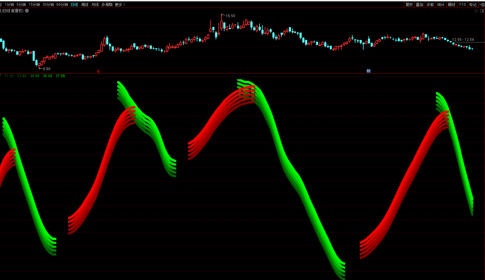Click the 12.55 - 12.54 price level label
This screenshot has height=280, width=485.
click(x=463, y=40)
